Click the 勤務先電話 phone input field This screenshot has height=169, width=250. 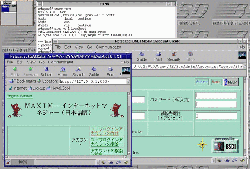pos(216,116)
